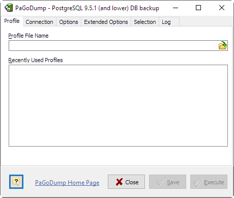Click the red X icon on Close button
Image resolution: width=234 pixels, height=198 pixels.
[x=119, y=182]
